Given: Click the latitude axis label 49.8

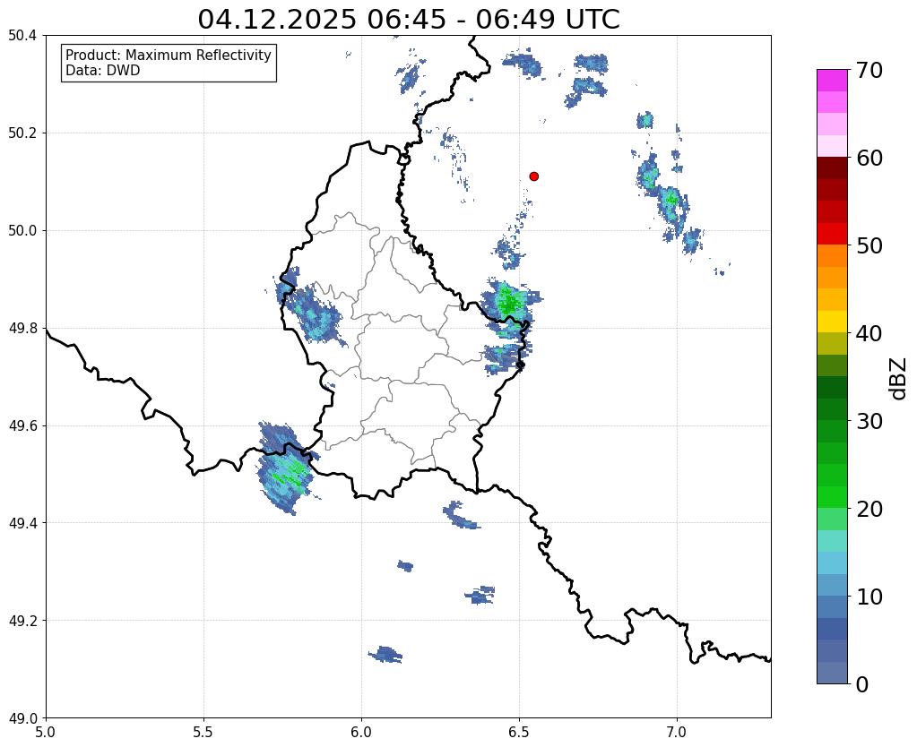Looking at the screenshot, I should pos(22,328).
